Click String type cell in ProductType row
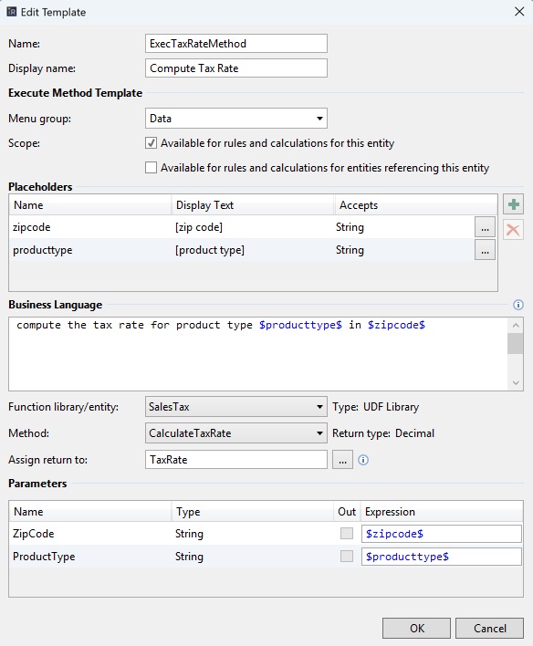Image resolution: width=533 pixels, height=646 pixels. tap(189, 557)
